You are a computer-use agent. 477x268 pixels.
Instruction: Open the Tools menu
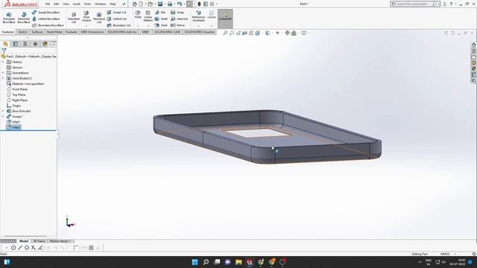[x=87, y=4]
